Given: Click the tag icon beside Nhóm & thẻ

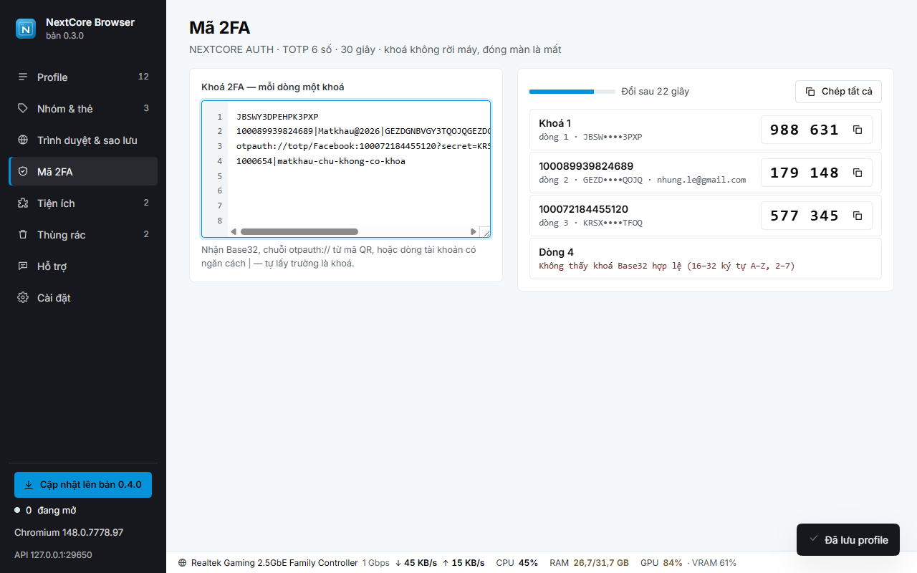Looking at the screenshot, I should [x=23, y=109].
